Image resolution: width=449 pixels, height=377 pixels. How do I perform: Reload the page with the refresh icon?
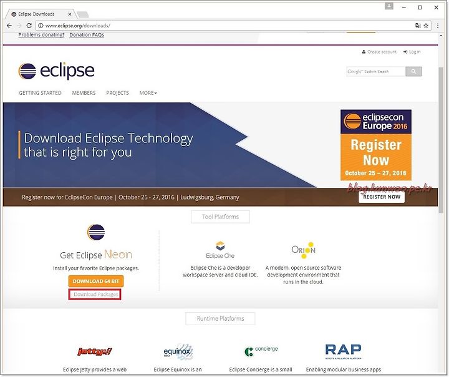(29, 26)
